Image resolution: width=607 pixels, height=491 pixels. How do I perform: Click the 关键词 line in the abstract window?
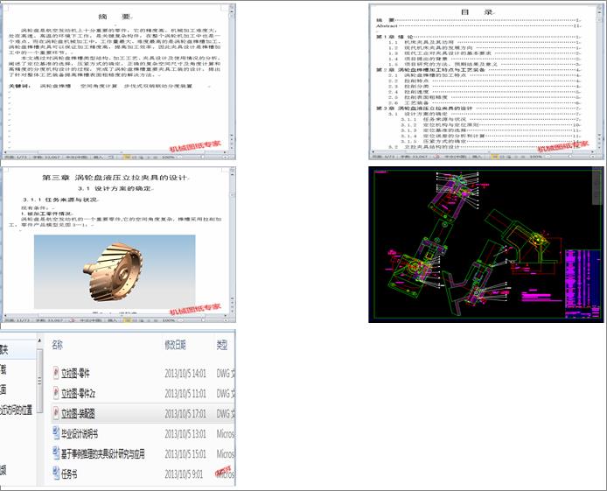pyautogui.click(x=101, y=86)
